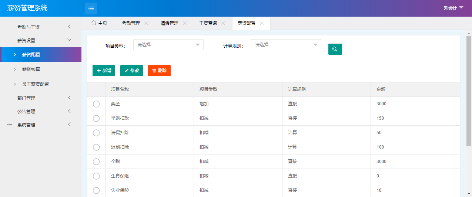Viewport: 472px width, 197px height.
Task: Switch to the 工资查询 tab
Action: [x=208, y=23]
